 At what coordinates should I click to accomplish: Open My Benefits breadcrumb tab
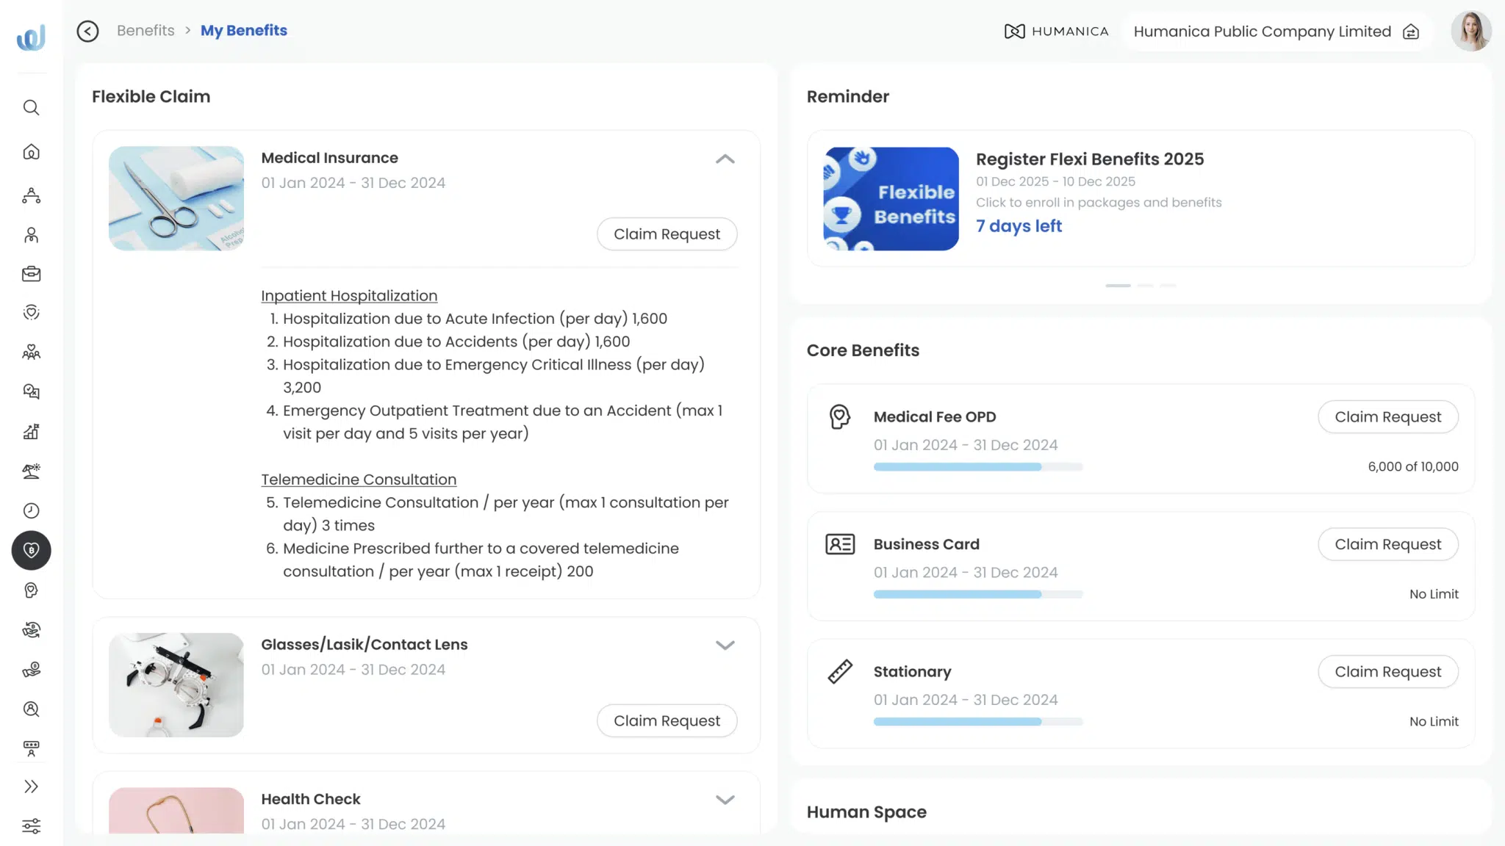point(244,30)
